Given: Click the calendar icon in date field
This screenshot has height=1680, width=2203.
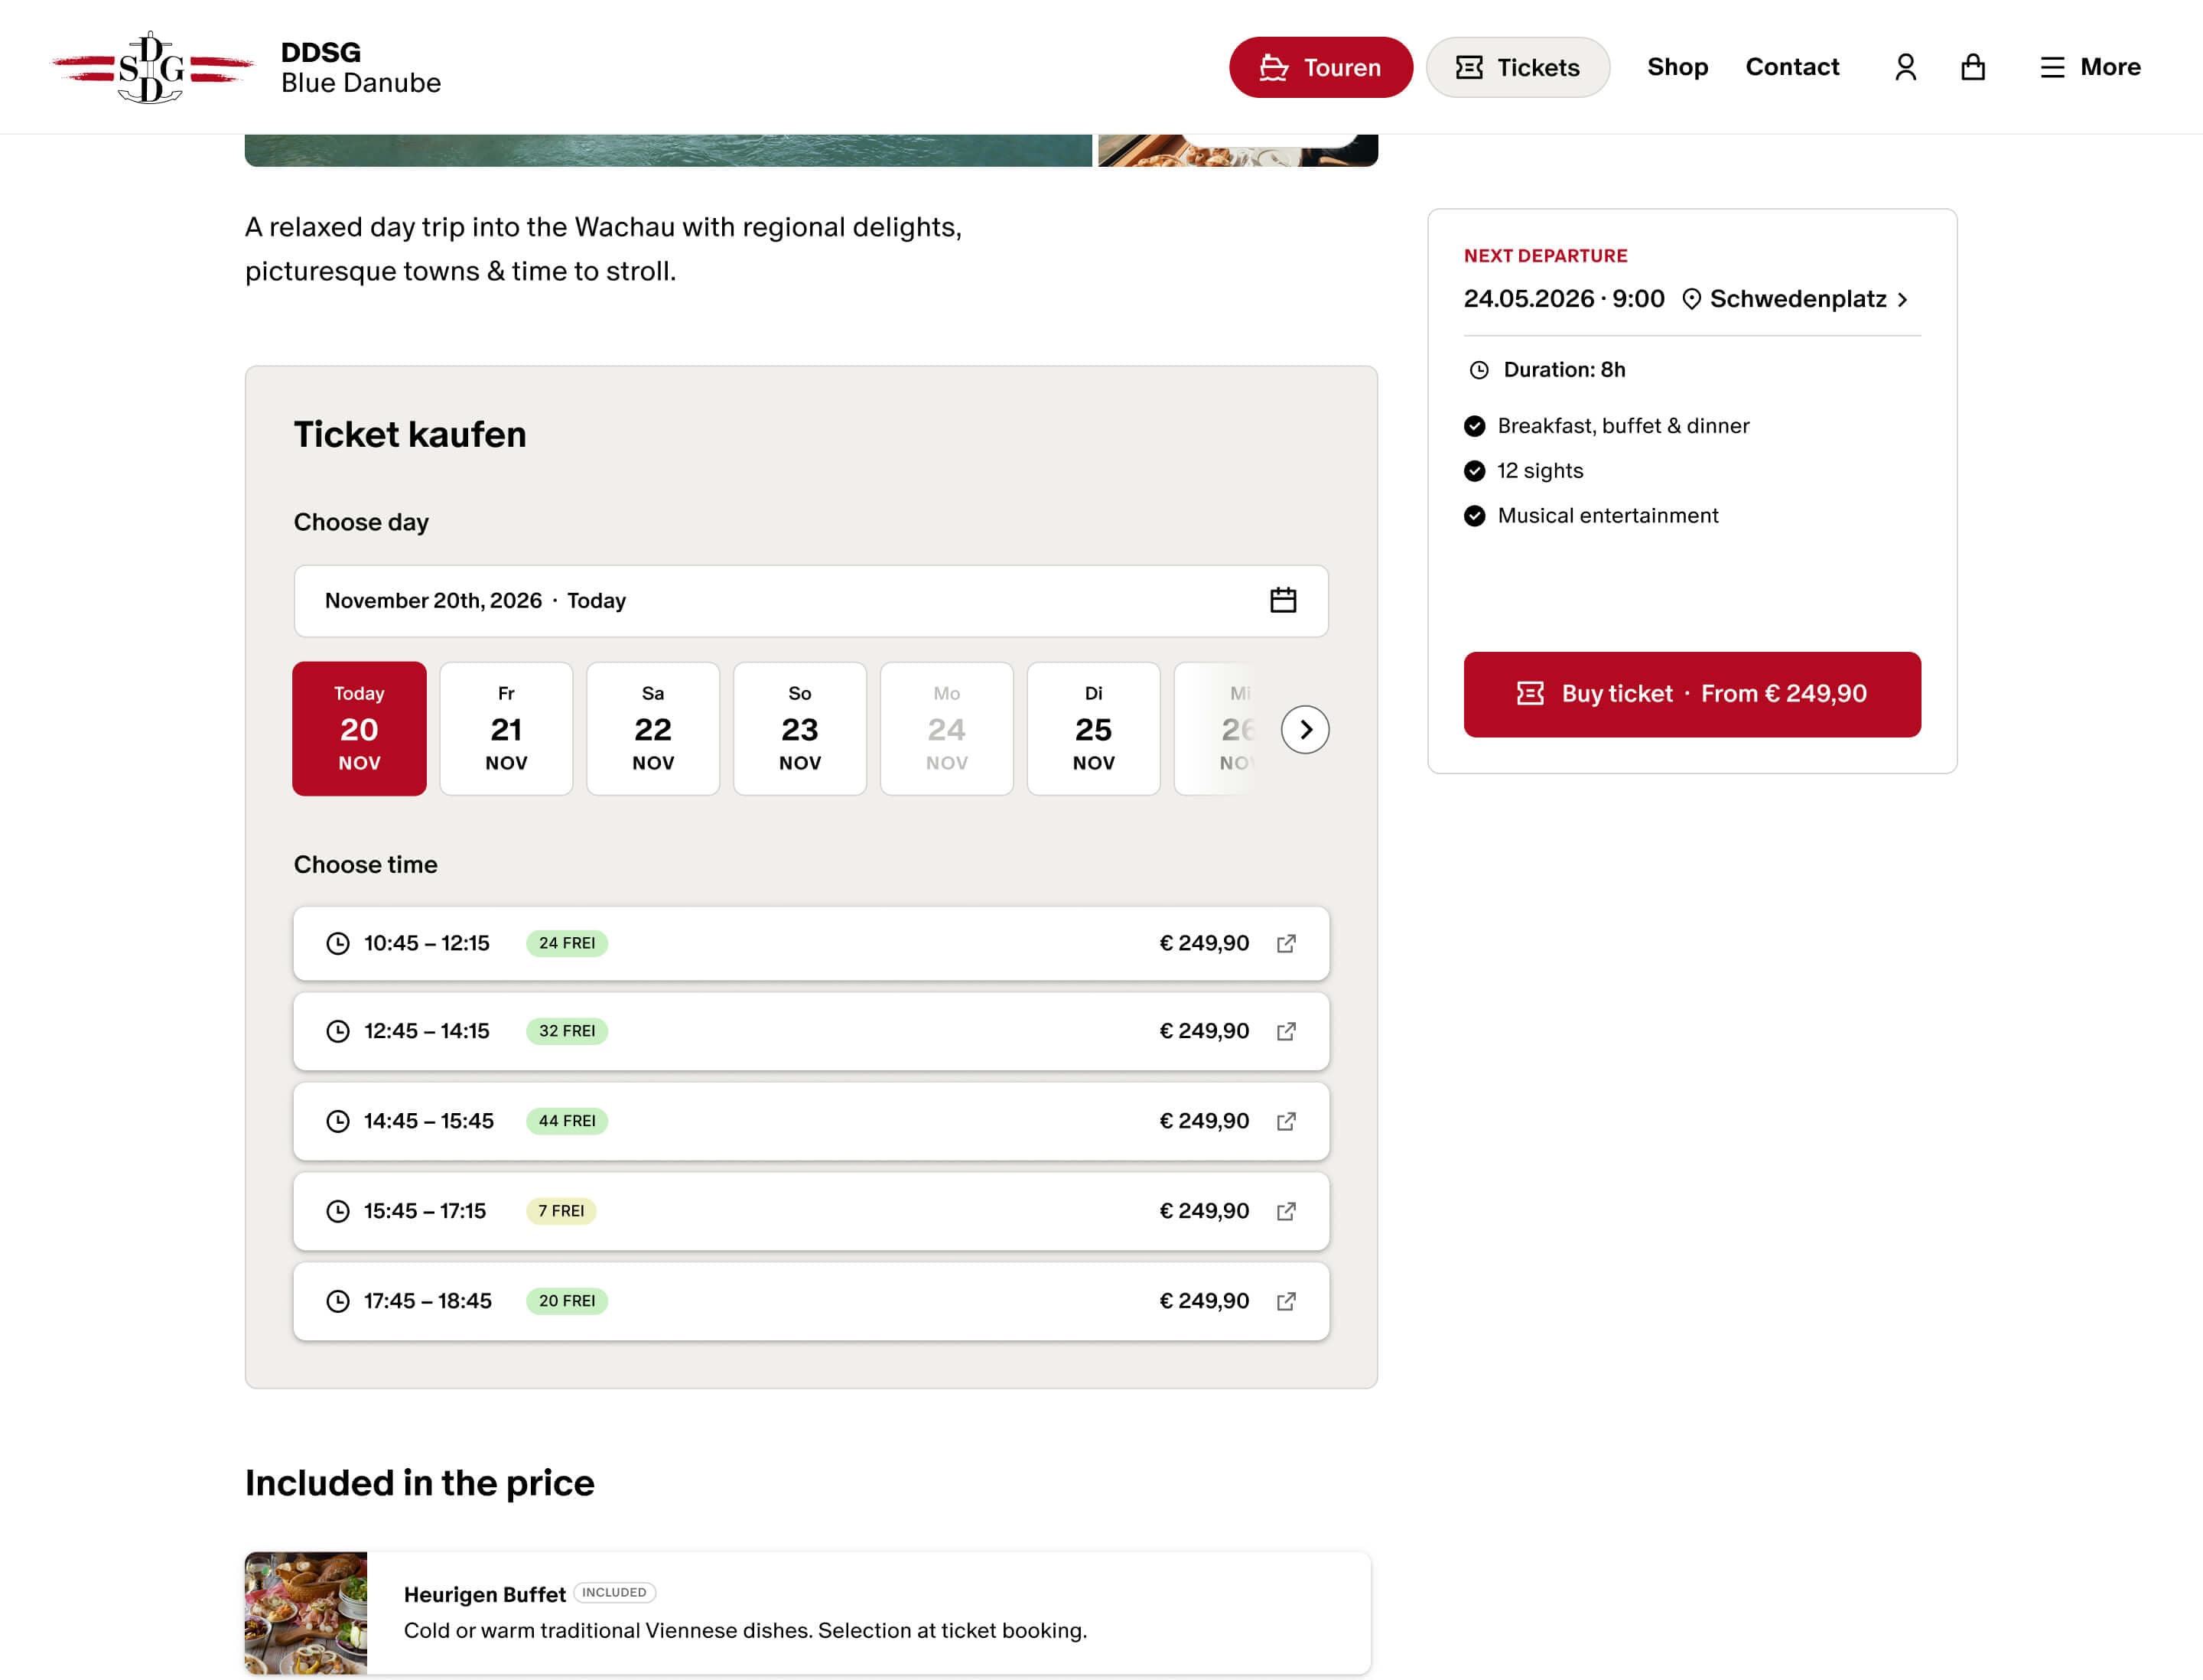Looking at the screenshot, I should tap(1283, 600).
